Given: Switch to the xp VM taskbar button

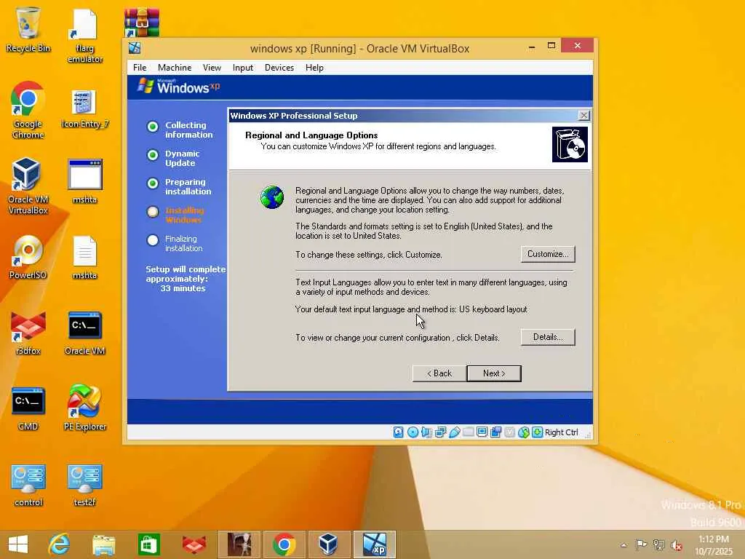Looking at the screenshot, I should [x=375, y=544].
